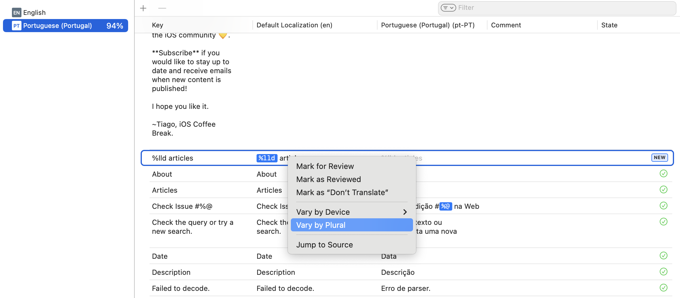
Task: Click the green checkmark for Check the query row
Action: click(663, 222)
